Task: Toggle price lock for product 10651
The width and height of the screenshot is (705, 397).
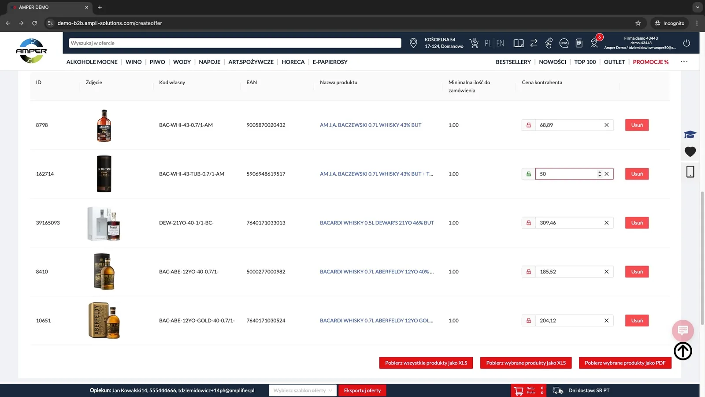Action: (528, 321)
